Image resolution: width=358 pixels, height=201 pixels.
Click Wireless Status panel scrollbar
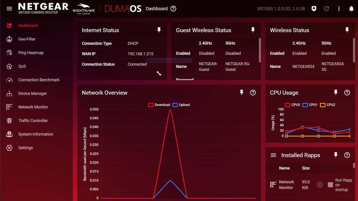(x=354, y=50)
